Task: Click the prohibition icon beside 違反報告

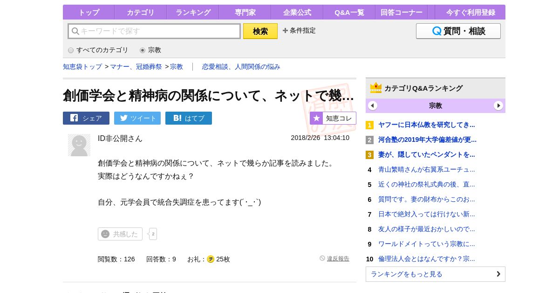Action: tap(322, 258)
